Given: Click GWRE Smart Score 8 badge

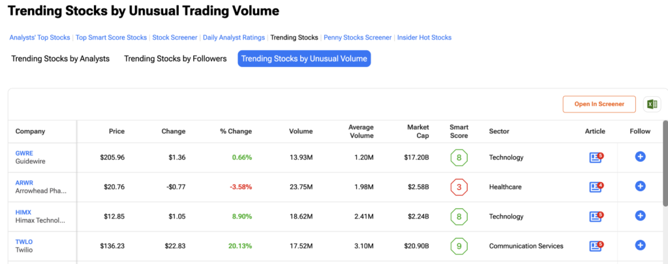Looking at the screenshot, I should [459, 157].
